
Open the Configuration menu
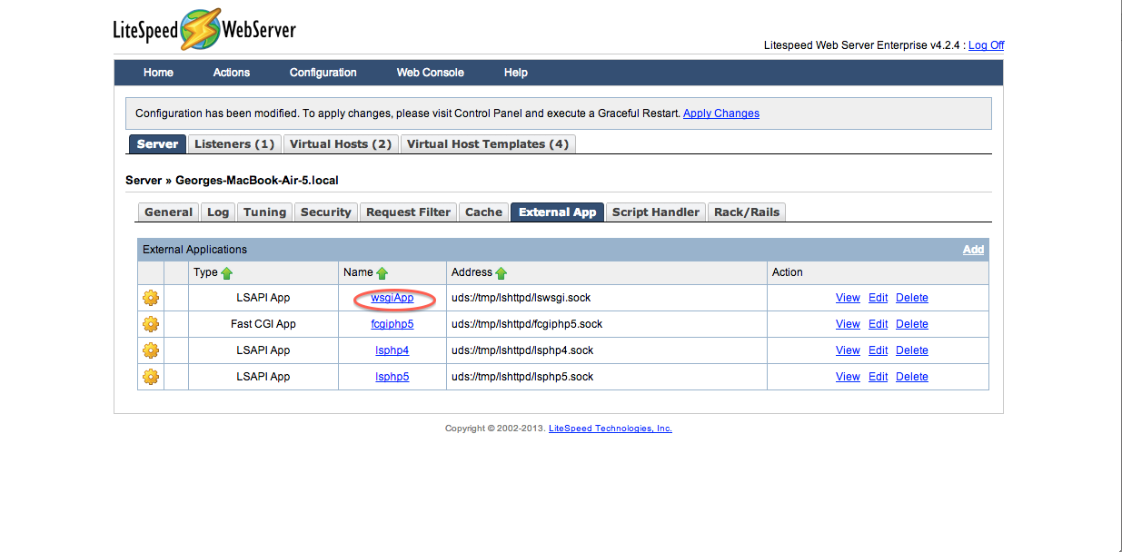tap(323, 73)
